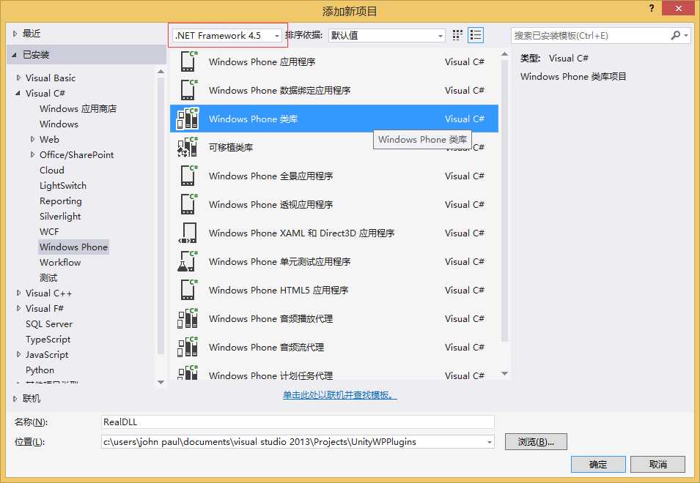Viewport: 700px width, 483px height.
Task: Click the Windows Phone 数据绑定应用程序 template icon
Action: click(188, 90)
